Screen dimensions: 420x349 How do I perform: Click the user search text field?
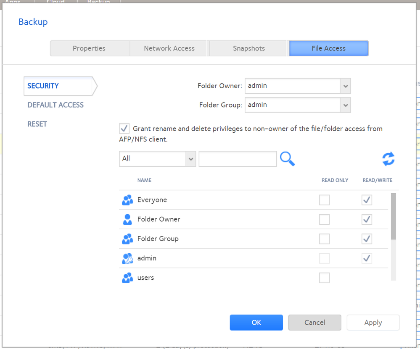[x=238, y=159]
